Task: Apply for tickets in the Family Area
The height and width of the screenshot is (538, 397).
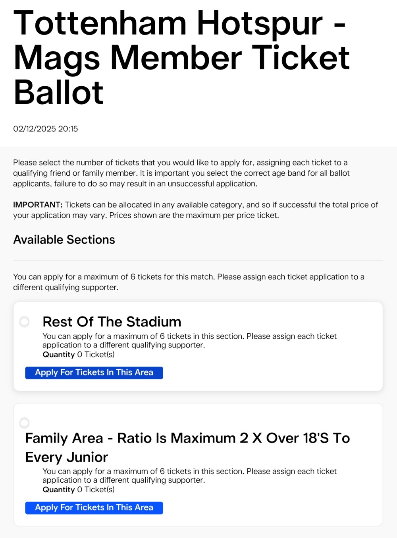Action: (94, 508)
